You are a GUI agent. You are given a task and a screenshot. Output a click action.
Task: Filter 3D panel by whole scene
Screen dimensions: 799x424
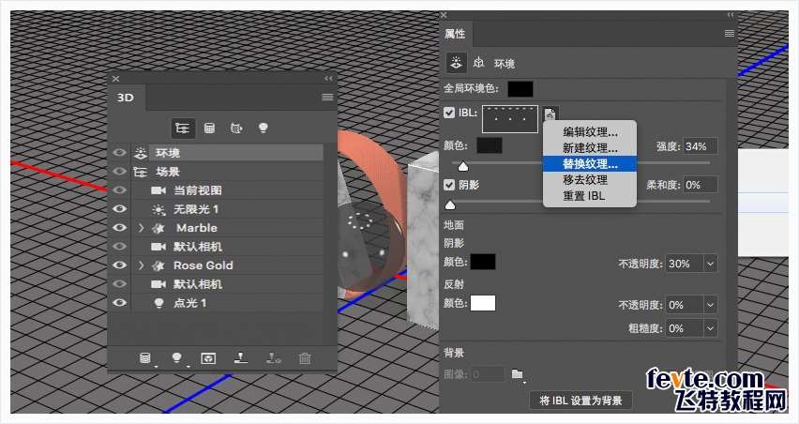coord(183,128)
